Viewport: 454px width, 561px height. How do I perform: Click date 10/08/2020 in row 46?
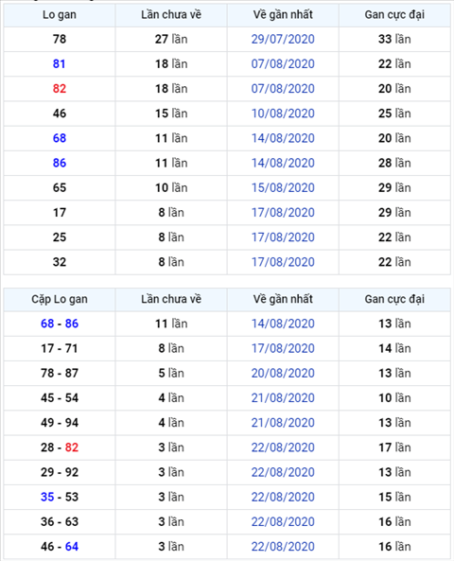point(283,114)
